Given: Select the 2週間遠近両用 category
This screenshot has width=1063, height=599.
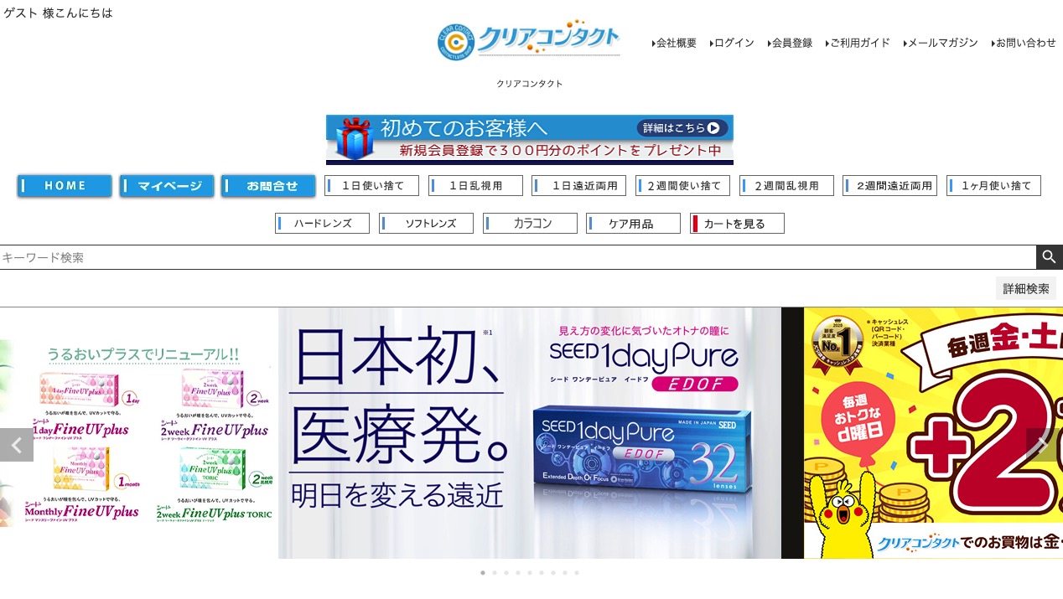Looking at the screenshot, I should (x=889, y=186).
